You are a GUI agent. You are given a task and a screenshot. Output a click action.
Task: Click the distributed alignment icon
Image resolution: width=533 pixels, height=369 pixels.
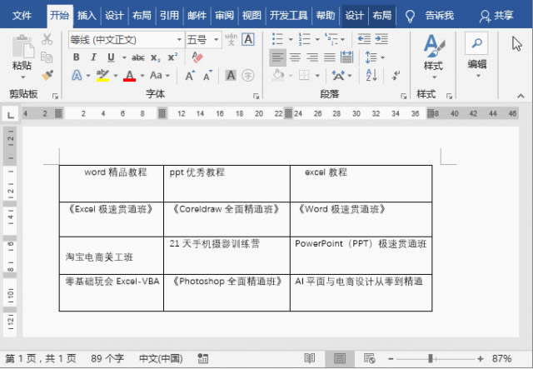(x=347, y=57)
